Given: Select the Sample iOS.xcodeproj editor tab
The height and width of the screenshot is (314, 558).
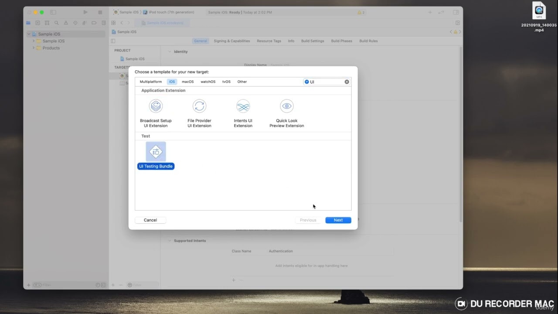Looking at the screenshot, I should [163, 23].
